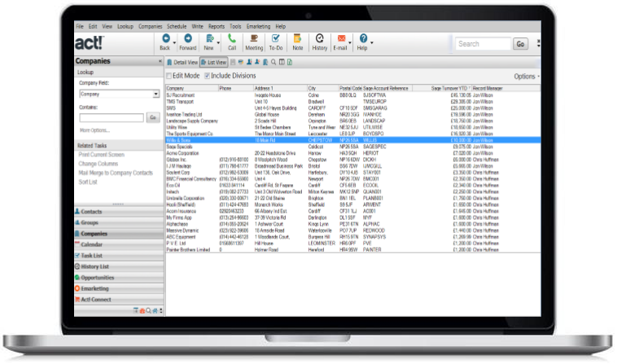The image size is (617, 364).
Task: Open Opportunities in the navigation pane
Action: pos(119,278)
